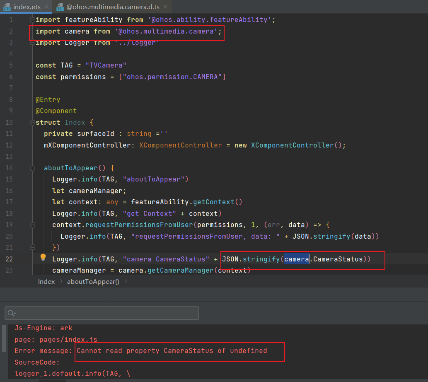Click the selected word camera on line 22
Viewport: 428px width, 382px height.
pyautogui.click(x=296, y=259)
